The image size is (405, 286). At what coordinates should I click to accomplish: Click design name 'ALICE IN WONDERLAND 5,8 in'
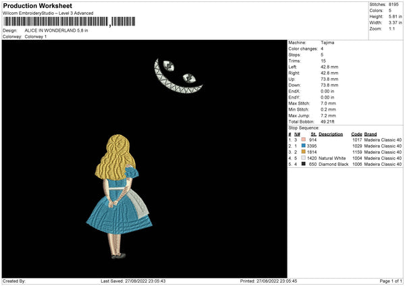tap(56, 30)
